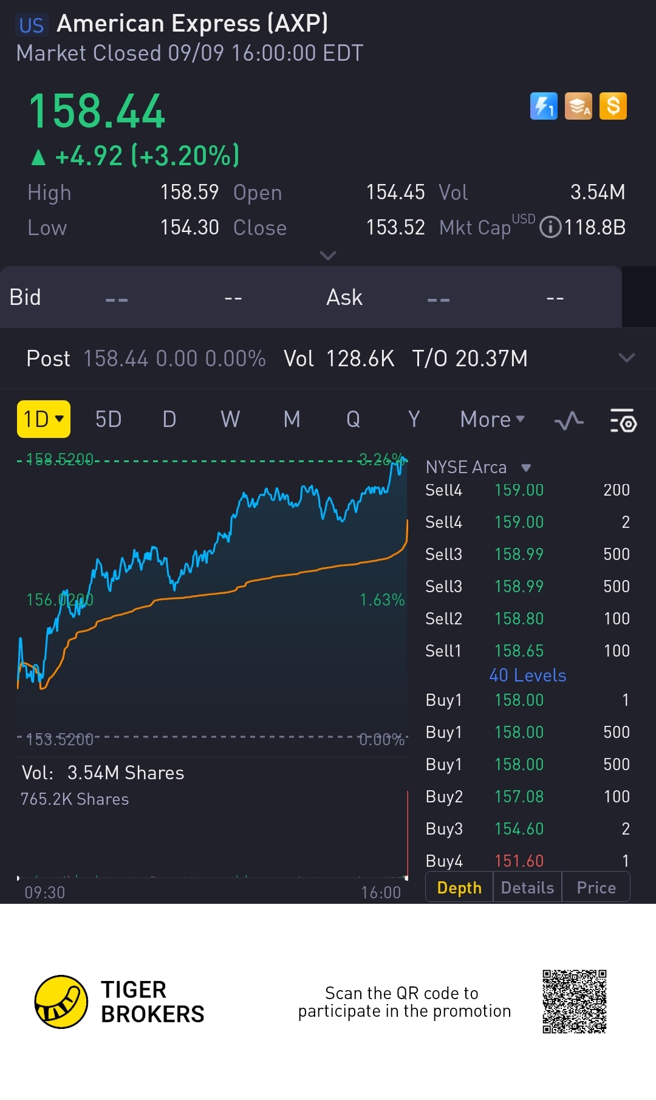The image size is (656, 1100).
Task: Open the NYSE Arca exchange dropdown
Action: pyautogui.click(x=479, y=467)
